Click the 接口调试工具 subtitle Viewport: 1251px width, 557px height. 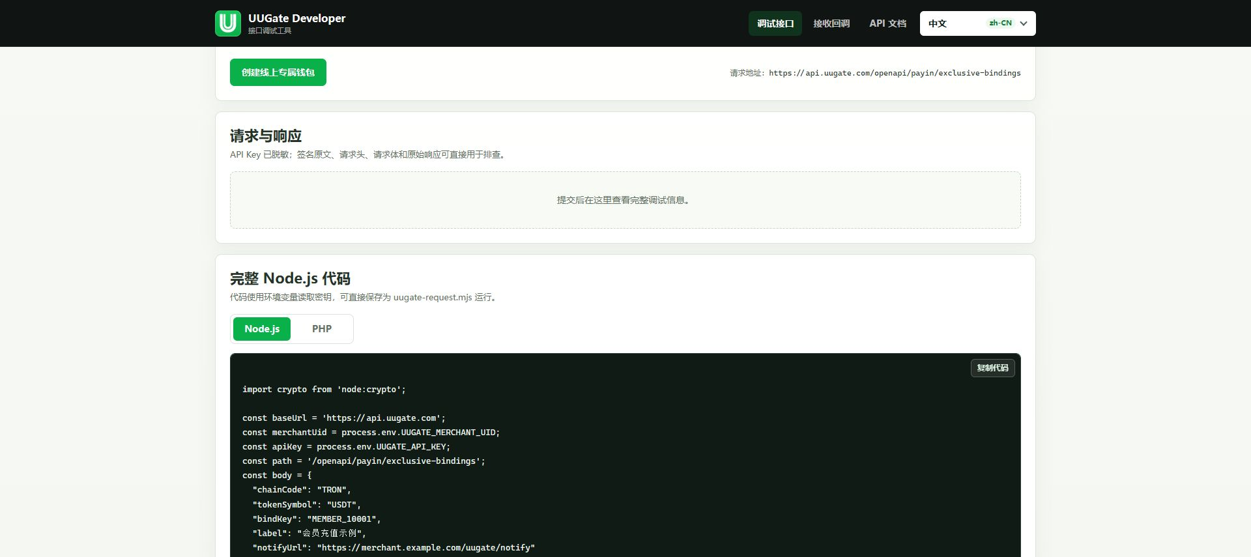click(x=269, y=31)
